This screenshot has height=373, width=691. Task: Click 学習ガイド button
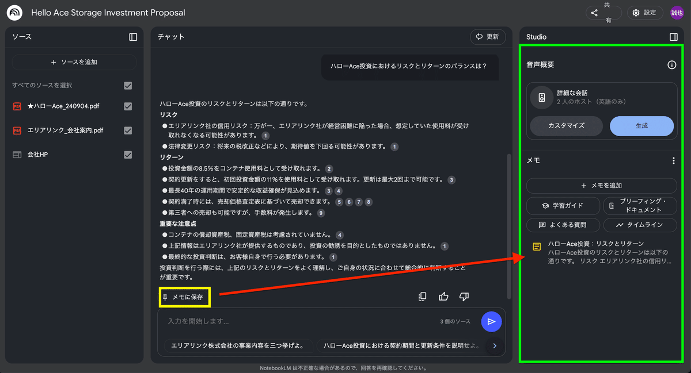[x=563, y=206]
